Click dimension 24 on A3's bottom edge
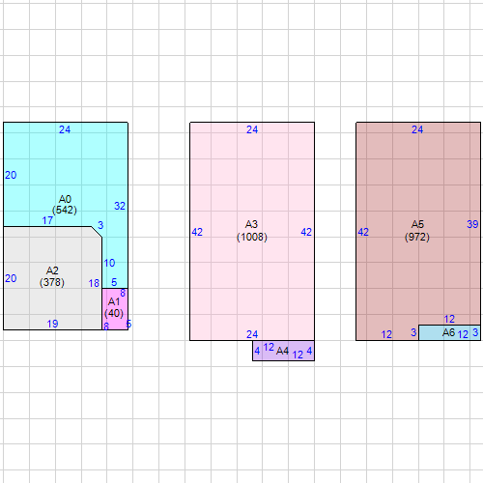This screenshot has height=483, width=483. coord(252,334)
